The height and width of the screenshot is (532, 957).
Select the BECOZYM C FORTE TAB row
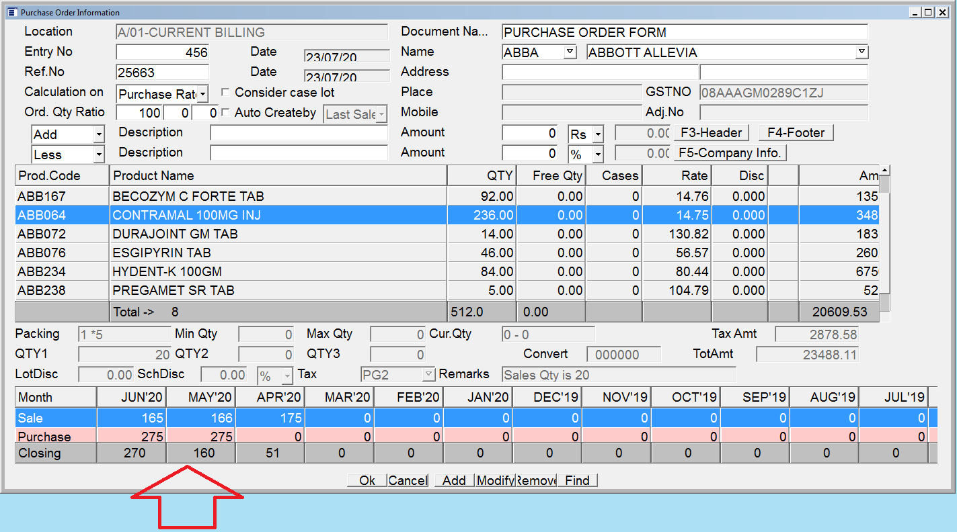[188, 196]
